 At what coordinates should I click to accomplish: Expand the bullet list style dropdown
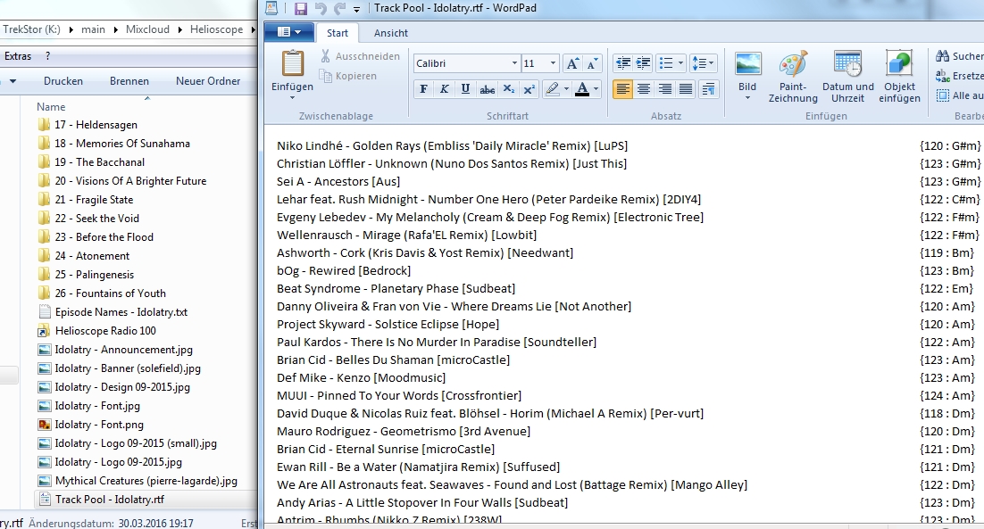click(x=680, y=63)
